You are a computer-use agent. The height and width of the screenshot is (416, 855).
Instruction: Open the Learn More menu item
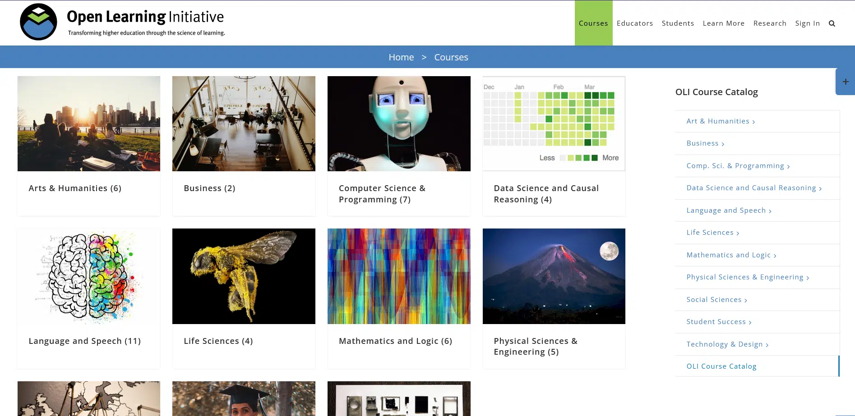point(723,23)
